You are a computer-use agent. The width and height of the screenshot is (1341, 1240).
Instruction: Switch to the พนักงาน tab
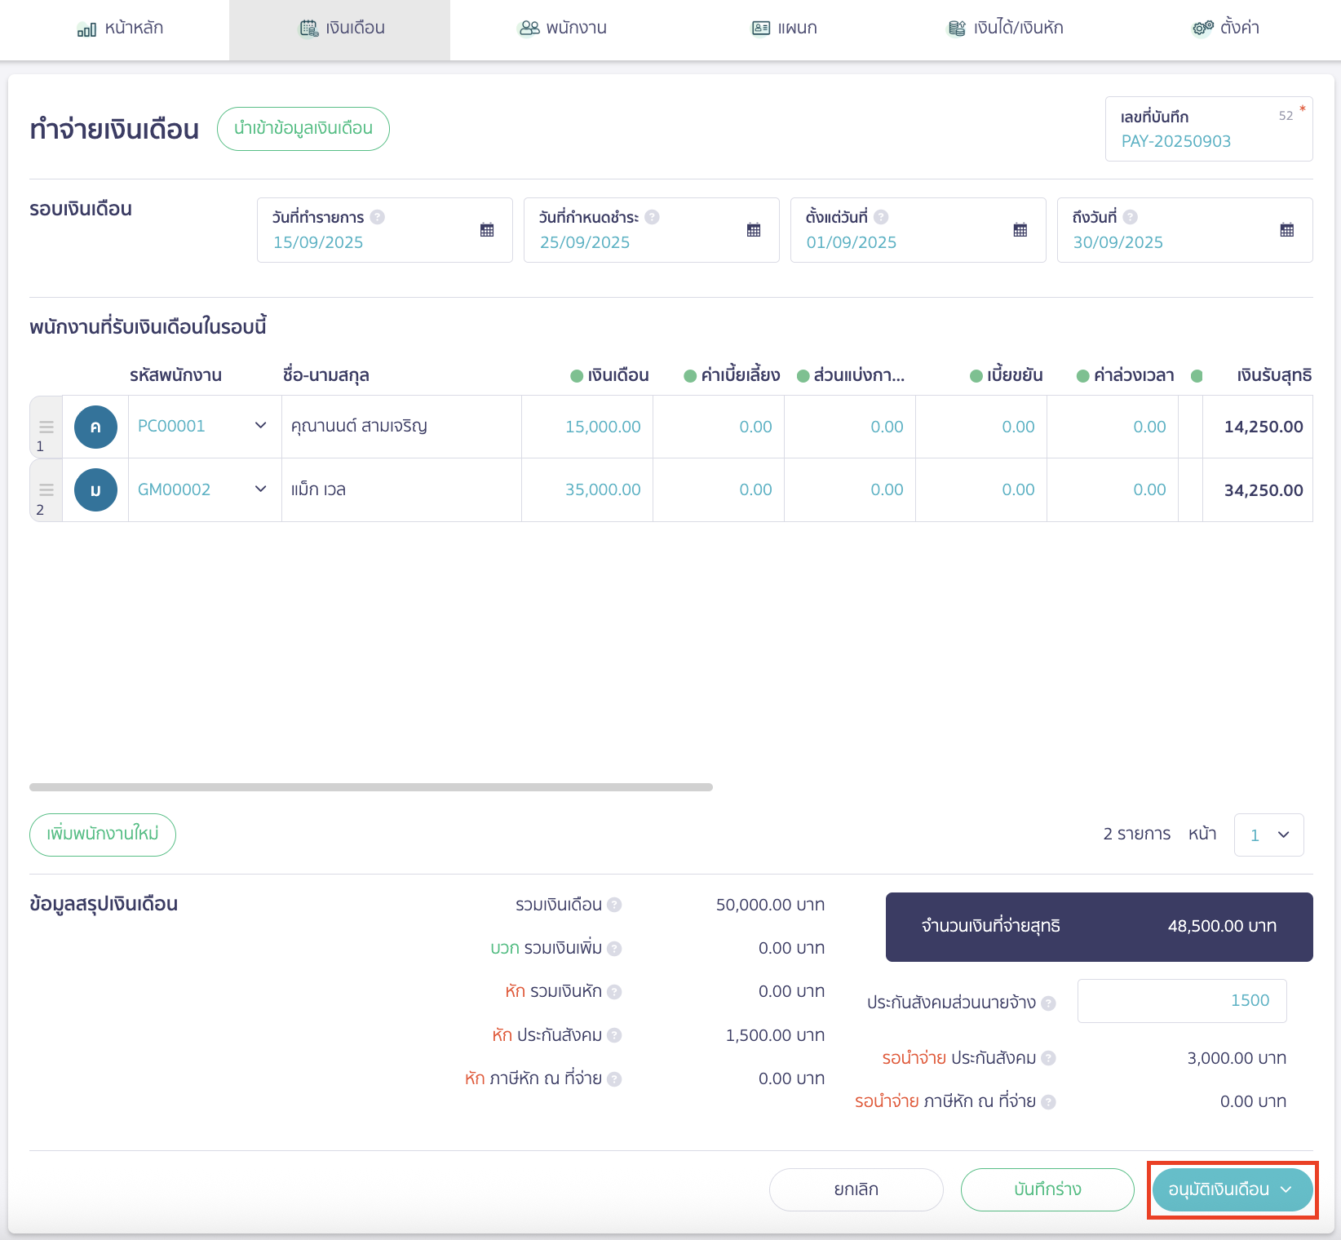[564, 29]
